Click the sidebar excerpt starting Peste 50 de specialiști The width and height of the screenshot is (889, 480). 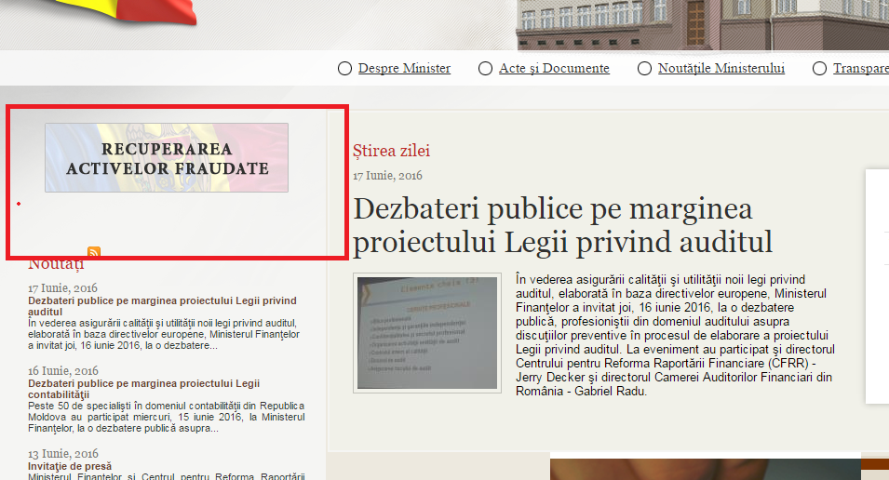coord(166,417)
